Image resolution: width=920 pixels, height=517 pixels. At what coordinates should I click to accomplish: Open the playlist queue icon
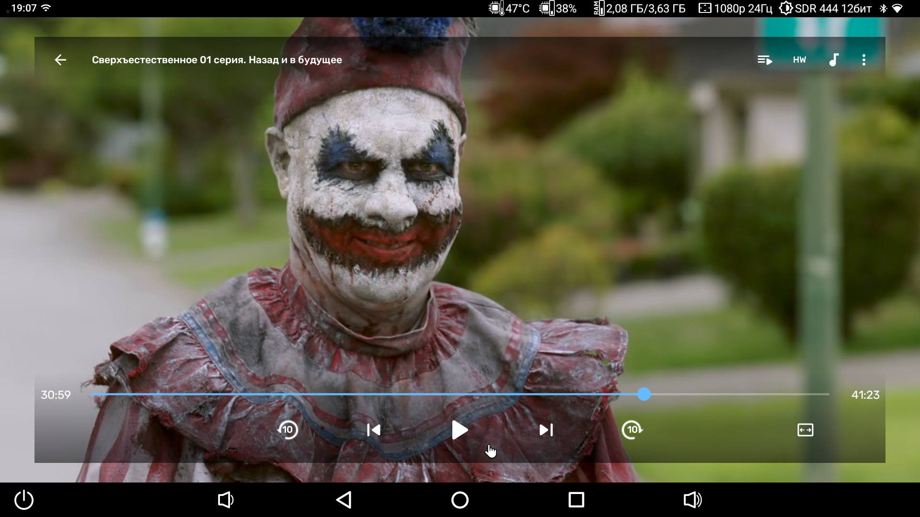click(764, 60)
